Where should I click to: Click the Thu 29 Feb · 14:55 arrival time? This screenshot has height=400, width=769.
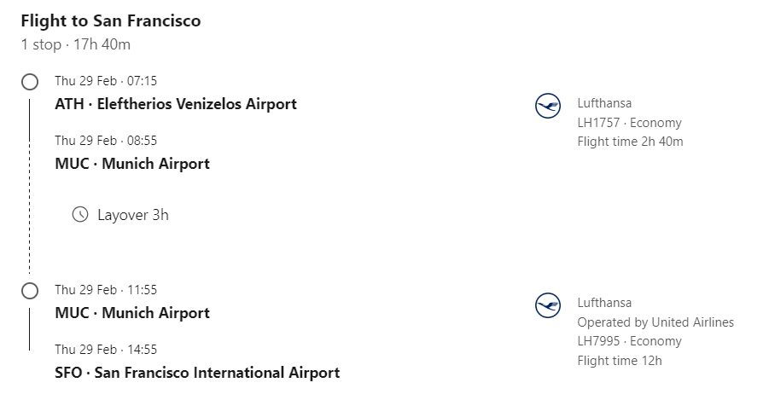106,350
